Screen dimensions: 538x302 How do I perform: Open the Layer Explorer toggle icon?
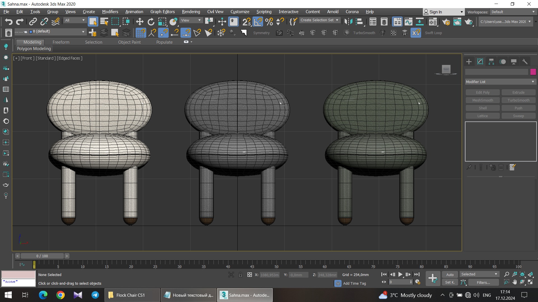tap(384, 22)
